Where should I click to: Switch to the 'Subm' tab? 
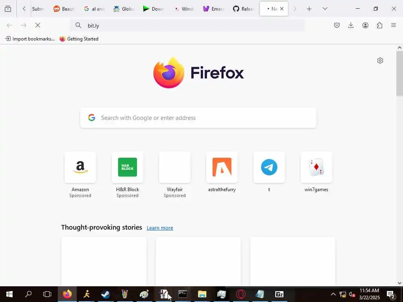tap(38, 9)
